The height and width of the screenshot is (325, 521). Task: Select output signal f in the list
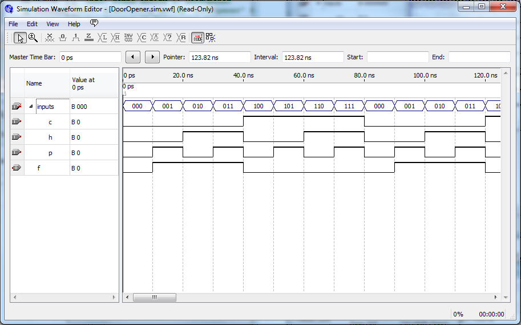(39, 168)
